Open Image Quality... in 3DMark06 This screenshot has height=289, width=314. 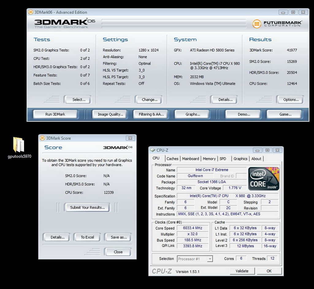click(x=110, y=114)
